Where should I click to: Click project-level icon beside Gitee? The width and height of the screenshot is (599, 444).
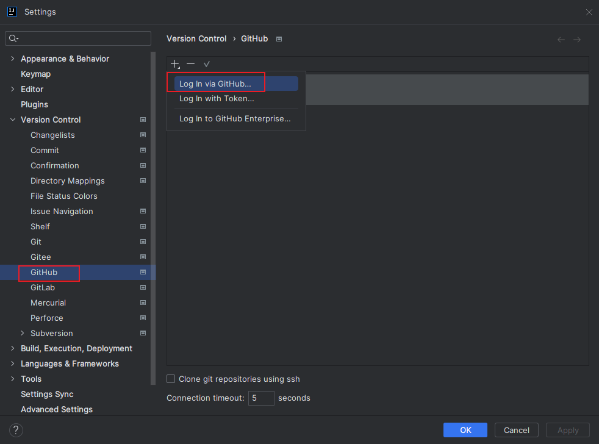(143, 257)
